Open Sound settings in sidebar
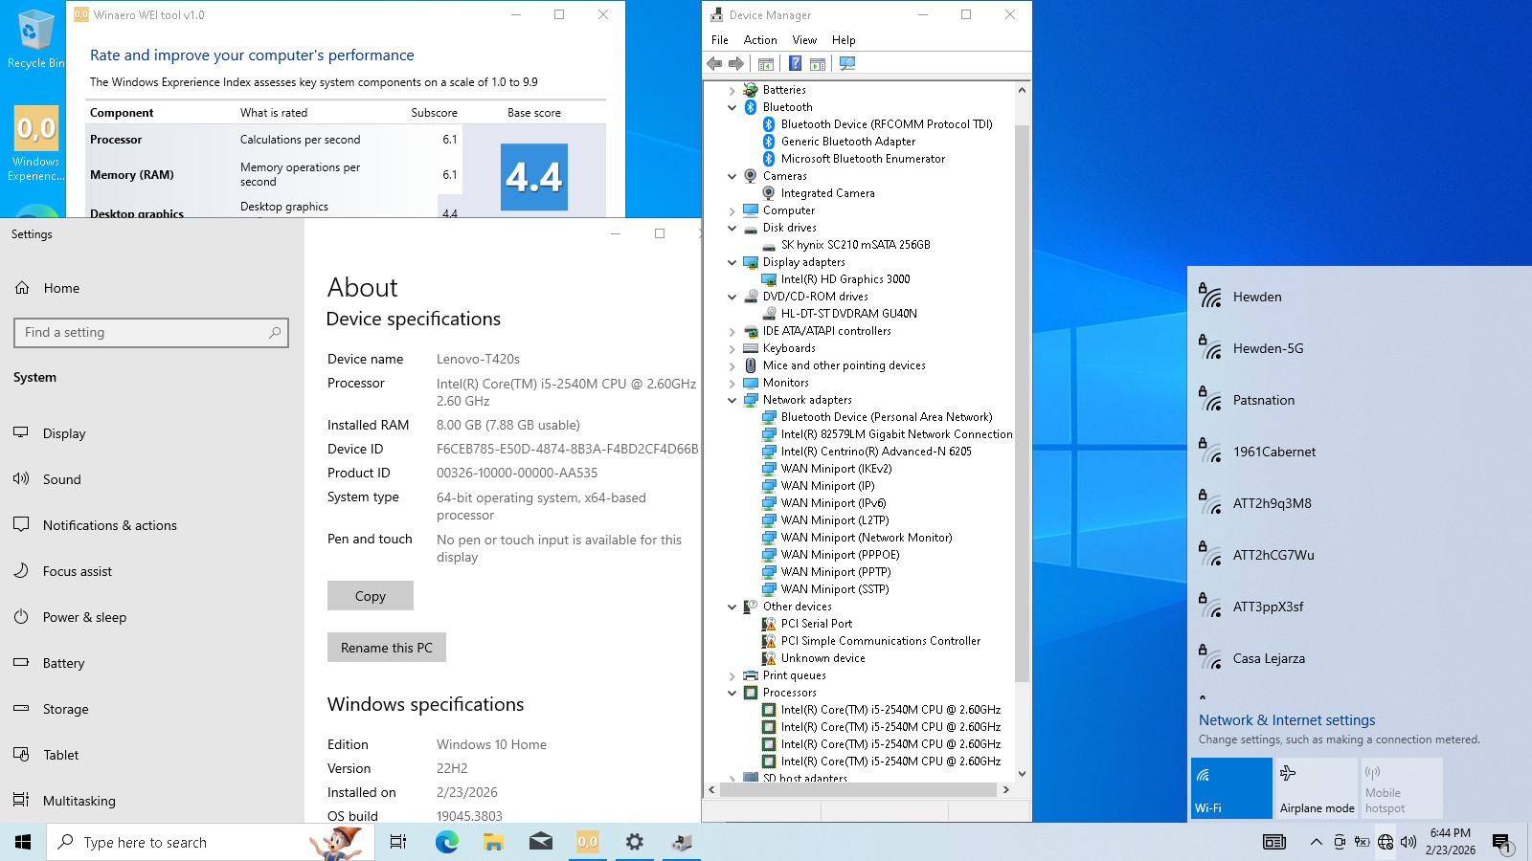The width and height of the screenshot is (1532, 861). pyautogui.click(x=62, y=479)
